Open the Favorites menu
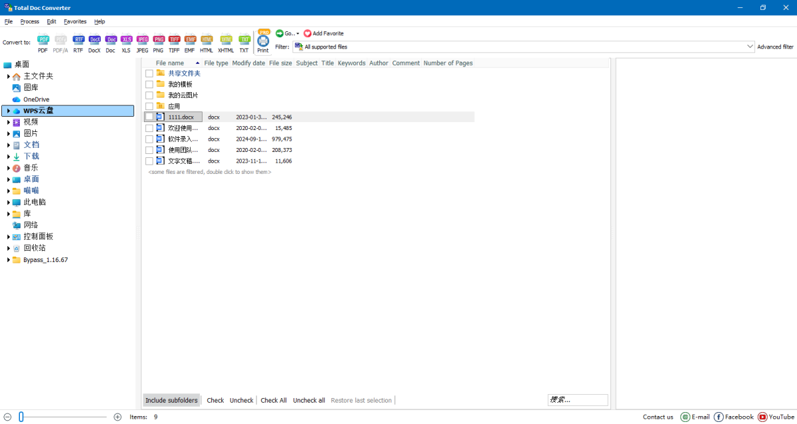This screenshot has height=424, width=797. pyautogui.click(x=75, y=21)
